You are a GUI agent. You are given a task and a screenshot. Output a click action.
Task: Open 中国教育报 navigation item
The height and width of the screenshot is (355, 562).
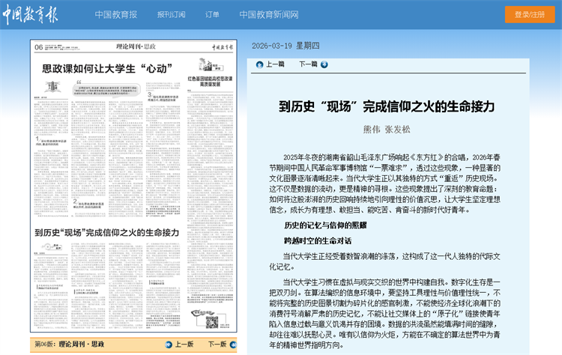pos(116,15)
